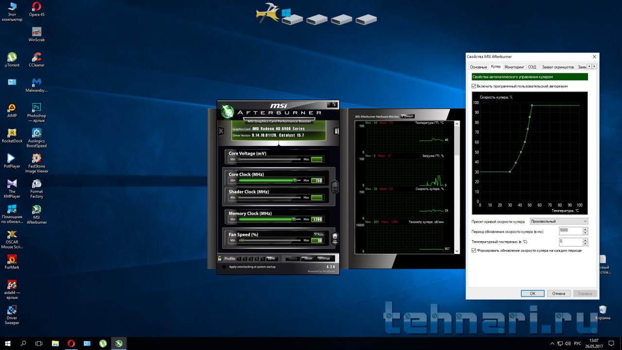622x350 pixels.
Task: Open OSCAR Mouse Script desktop icon
Action: point(12,239)
